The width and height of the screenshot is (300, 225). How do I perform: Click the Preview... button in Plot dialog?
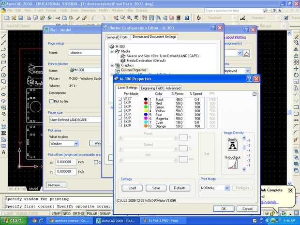[x=56, y=185]
